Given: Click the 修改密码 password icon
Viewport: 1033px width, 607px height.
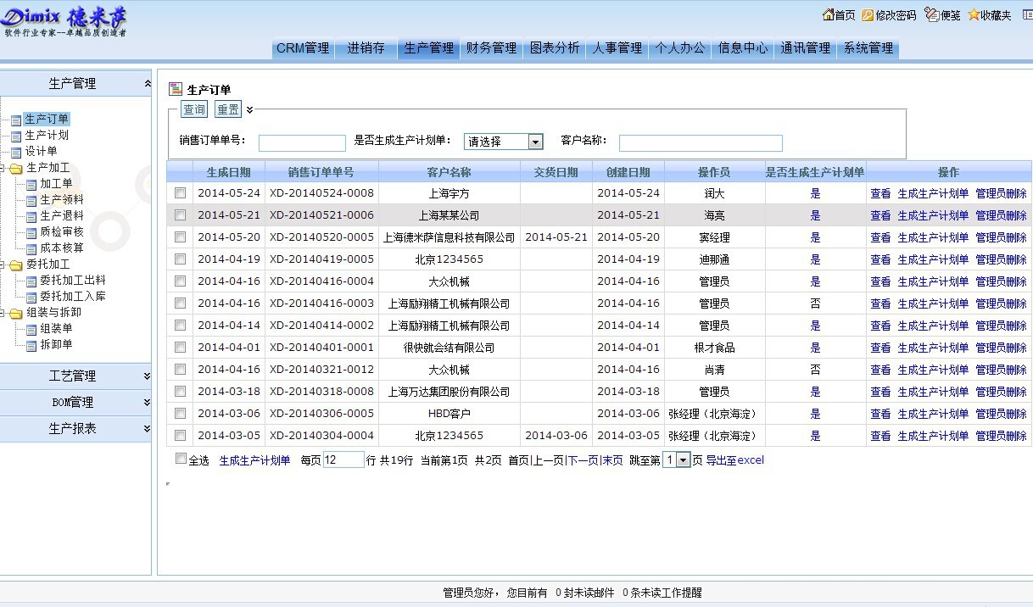Looking at the screenshot, I should (x=868, y=15).
